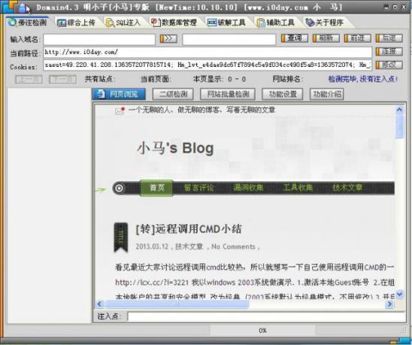Viewport: 412px width, 345px height.
Task: Switch to the 数据库管理 tab
Action: (174, 23)
